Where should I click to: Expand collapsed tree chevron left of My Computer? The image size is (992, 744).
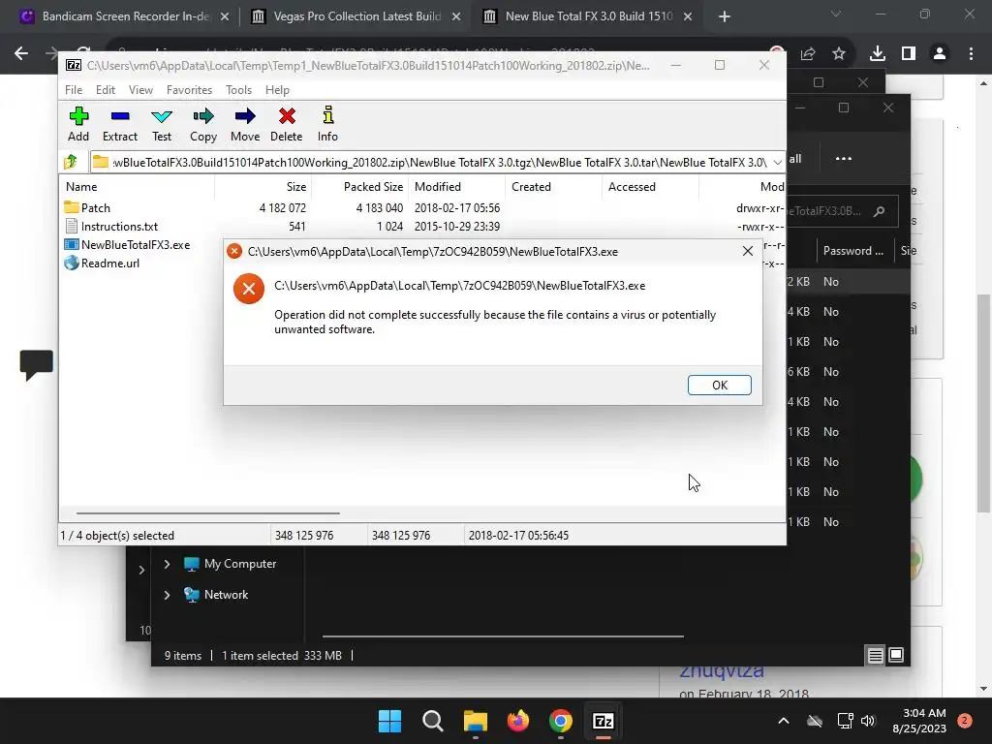point(141,570)
